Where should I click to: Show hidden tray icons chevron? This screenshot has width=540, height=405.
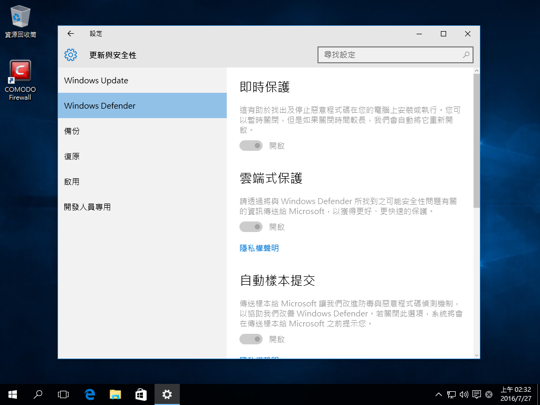tap(438, 394)
